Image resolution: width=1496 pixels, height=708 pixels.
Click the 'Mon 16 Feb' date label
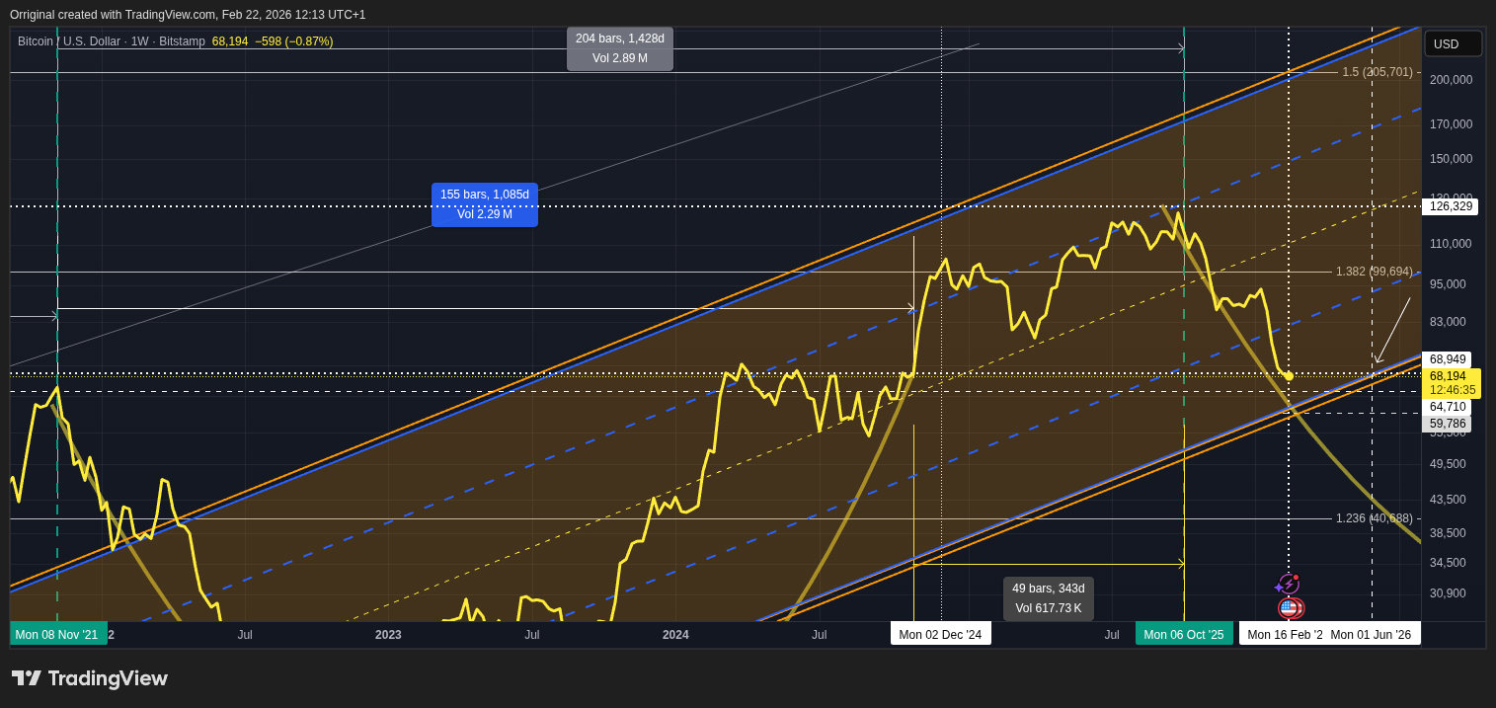coord(1282,634)
